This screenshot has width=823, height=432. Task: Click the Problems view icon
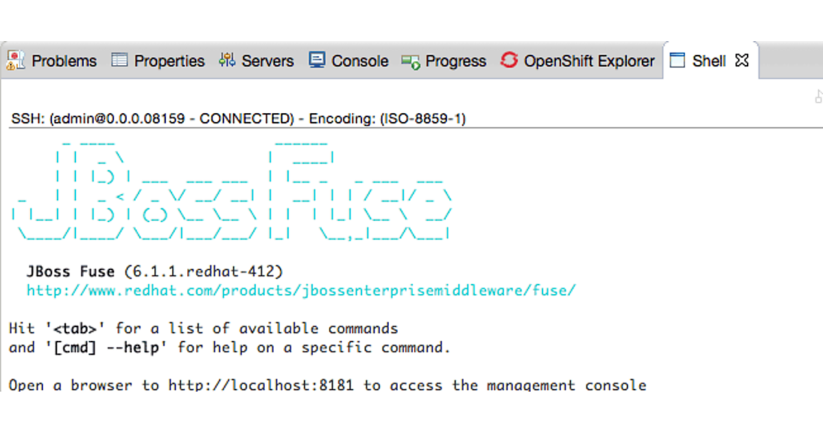(x=16, y=60)
